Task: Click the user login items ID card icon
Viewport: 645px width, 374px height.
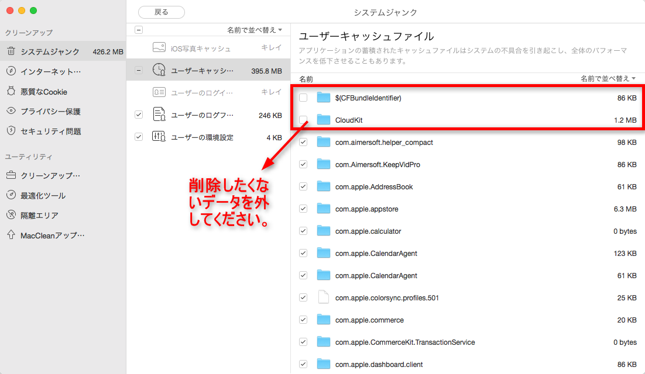Action: click(x=159, y=92)
